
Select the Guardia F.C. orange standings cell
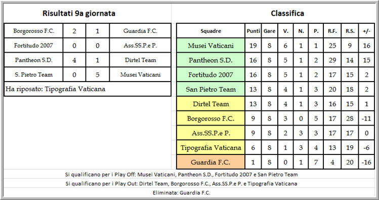point(211,162)
